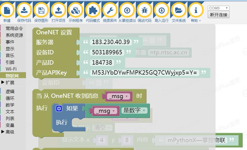Click the 如果 conditional block label
The height and width of the screenshot is (150, 247).
point(72,108)
